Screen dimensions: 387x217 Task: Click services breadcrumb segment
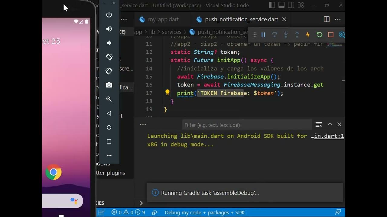pos(171,32)
